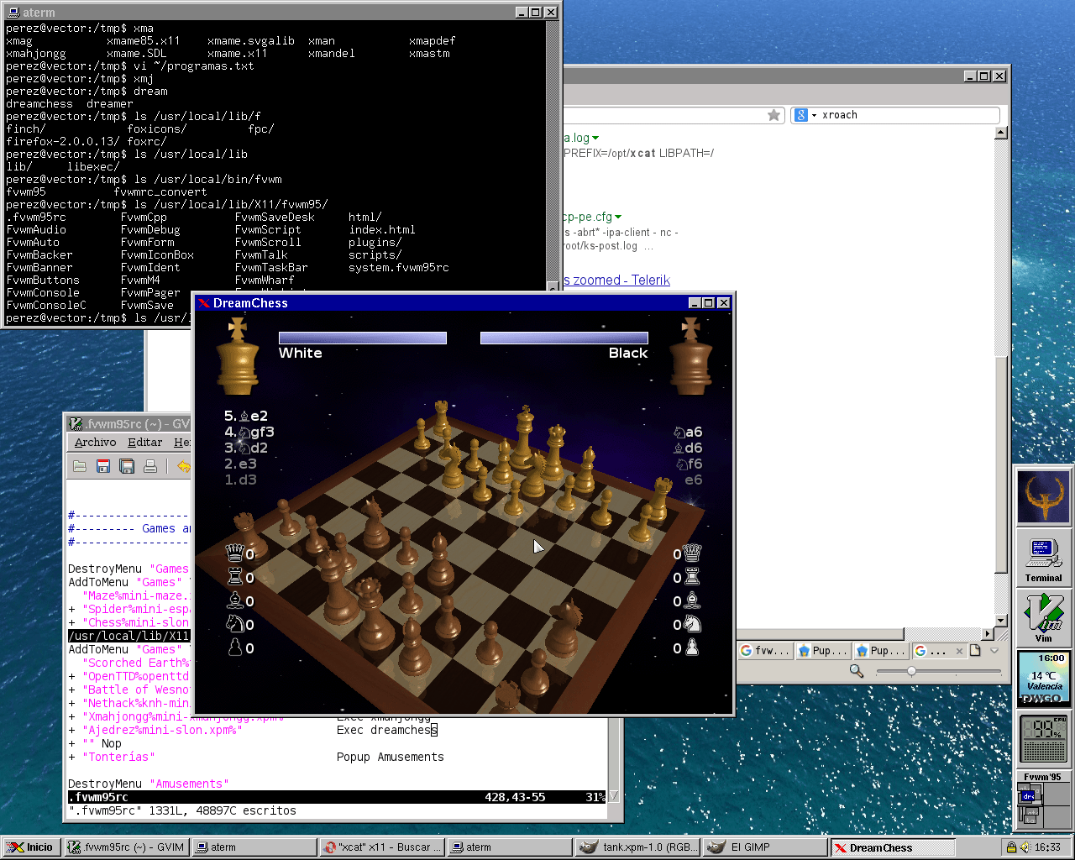Click the white king icon in DreamChess

238,355
